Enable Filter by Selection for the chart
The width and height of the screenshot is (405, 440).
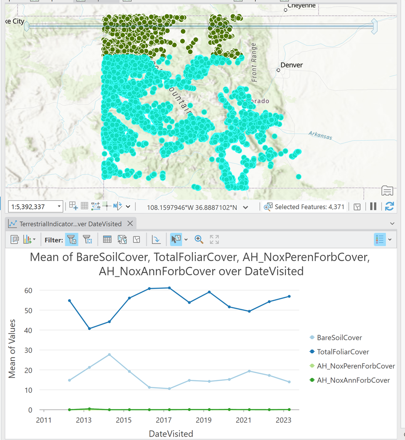[x=87, y=240]
